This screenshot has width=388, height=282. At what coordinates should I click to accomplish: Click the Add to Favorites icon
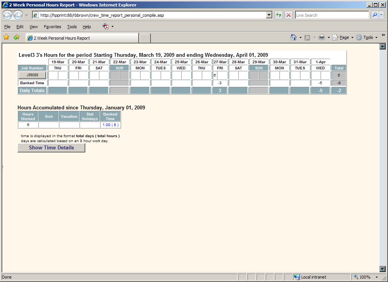(x=16, y=37)
